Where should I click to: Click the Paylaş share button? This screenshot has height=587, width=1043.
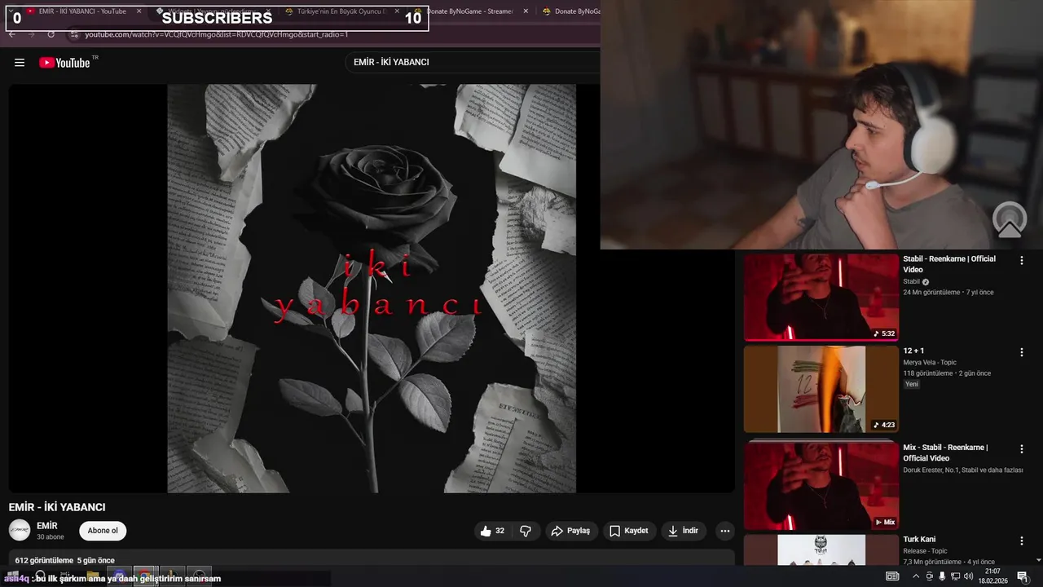[x=570, y=531]
